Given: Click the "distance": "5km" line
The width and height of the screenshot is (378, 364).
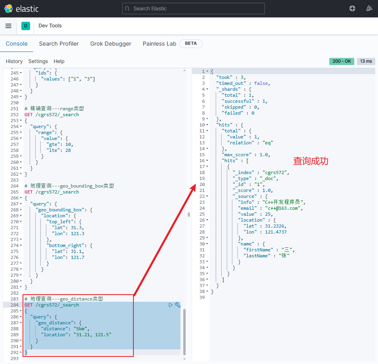Looking at the screenshot, I should [65, 329].
